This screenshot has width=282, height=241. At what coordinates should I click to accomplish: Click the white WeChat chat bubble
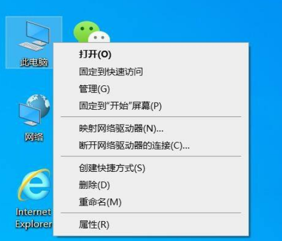pos(99,37)
